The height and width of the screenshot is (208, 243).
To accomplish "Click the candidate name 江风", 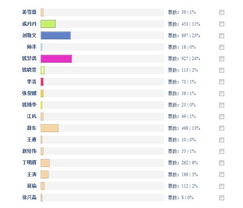I will point(32,117).
